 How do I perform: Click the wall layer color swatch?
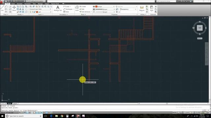pos(37,12)
